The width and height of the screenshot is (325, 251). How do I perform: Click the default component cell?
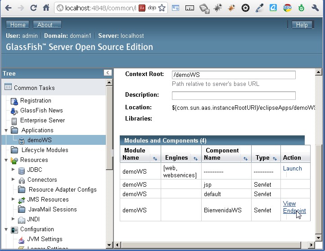(x=226, y=193)
